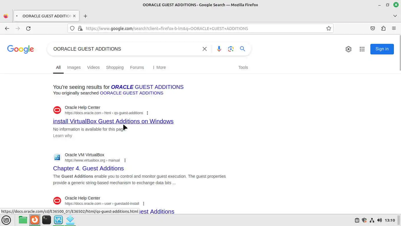Image resolution: width=401 pixels, height=226 pixels.
Task: Open the system monitor taskbar icon
Action: (58, 220)
